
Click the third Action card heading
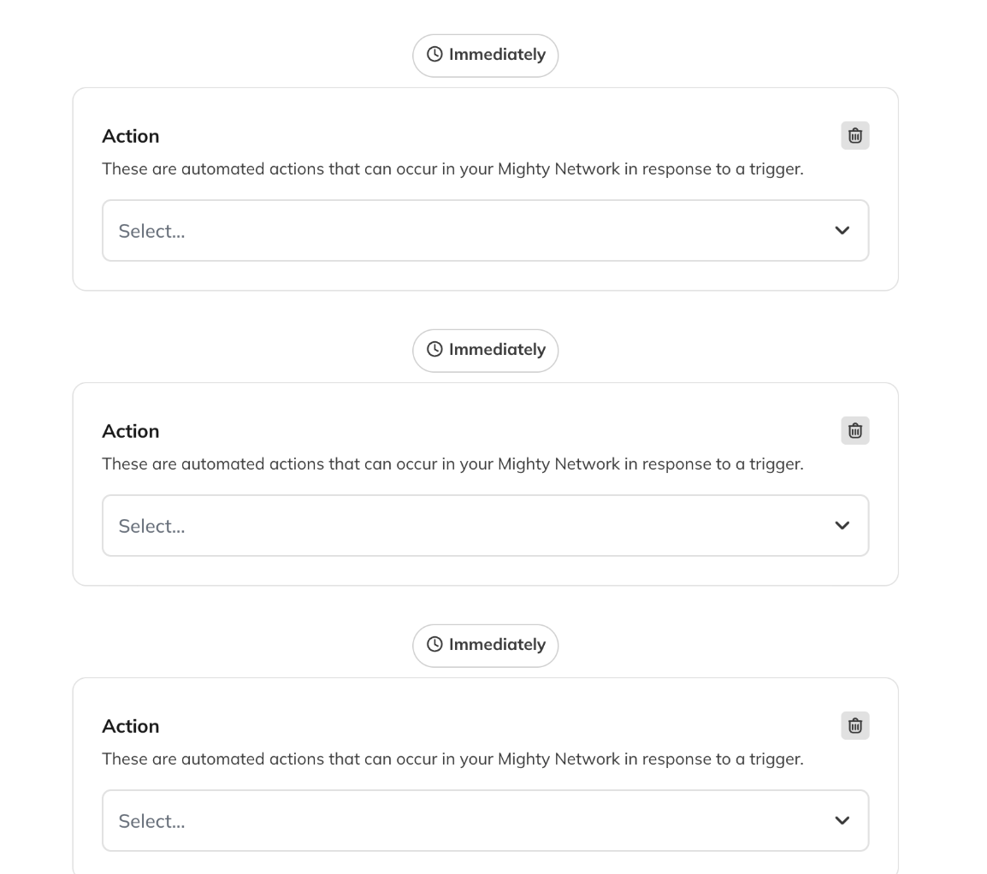pos(131,727)
